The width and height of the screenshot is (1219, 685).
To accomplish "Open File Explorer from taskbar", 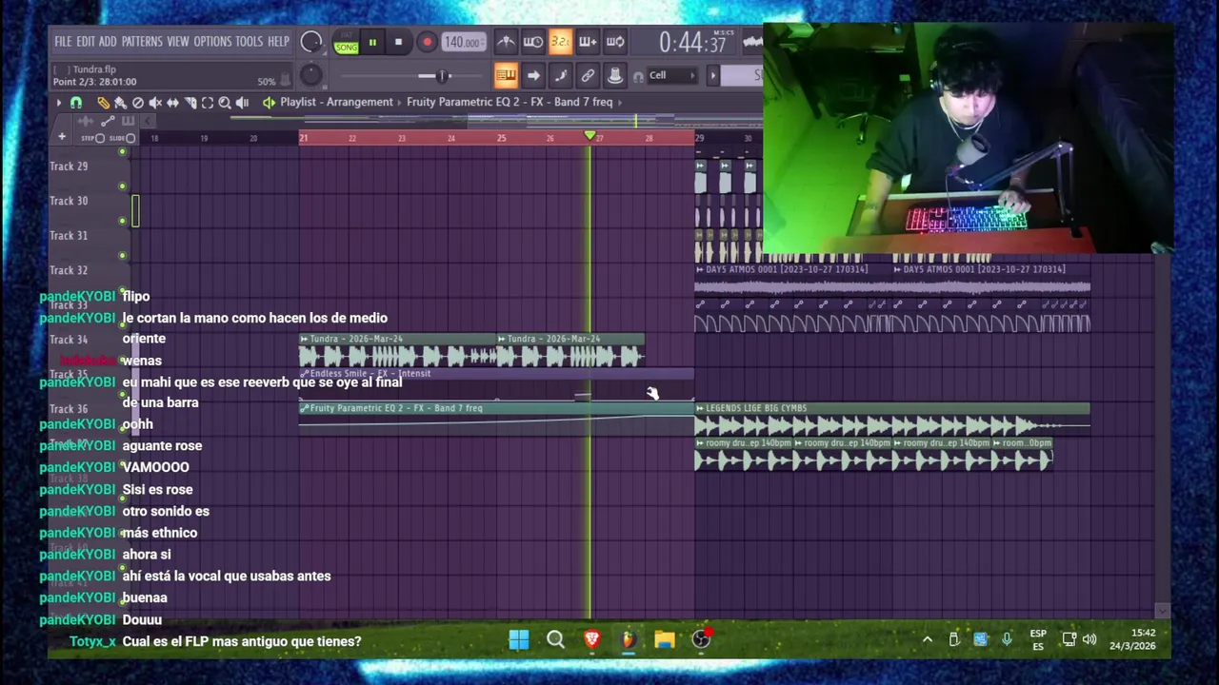I will [665, 640].
